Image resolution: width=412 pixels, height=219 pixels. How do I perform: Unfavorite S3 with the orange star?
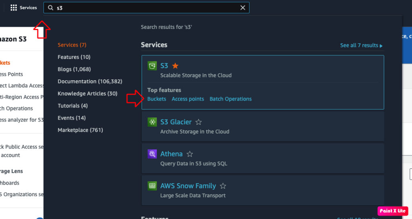[175, 66]
